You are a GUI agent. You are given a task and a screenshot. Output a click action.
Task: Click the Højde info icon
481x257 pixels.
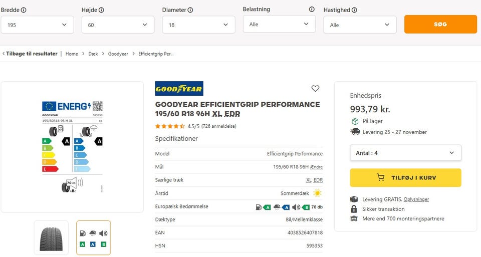102,10
